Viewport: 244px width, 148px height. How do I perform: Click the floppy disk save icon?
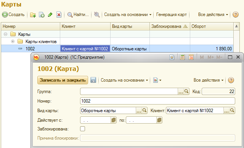coord(93,80)
